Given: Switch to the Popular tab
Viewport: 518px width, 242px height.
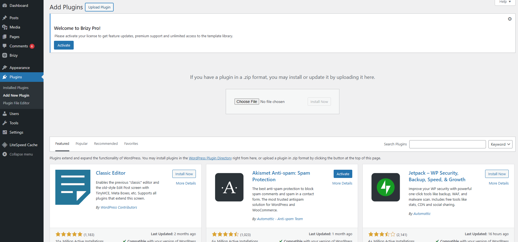Looking at the screenshot, I should point(82,144).
